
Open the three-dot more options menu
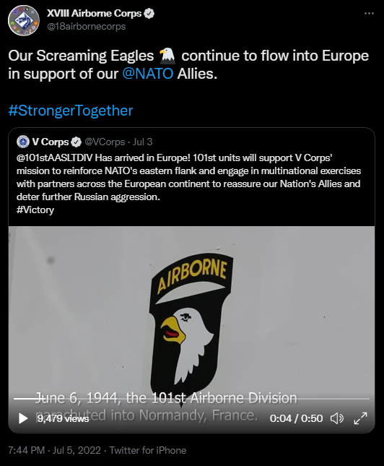point(369,14)
